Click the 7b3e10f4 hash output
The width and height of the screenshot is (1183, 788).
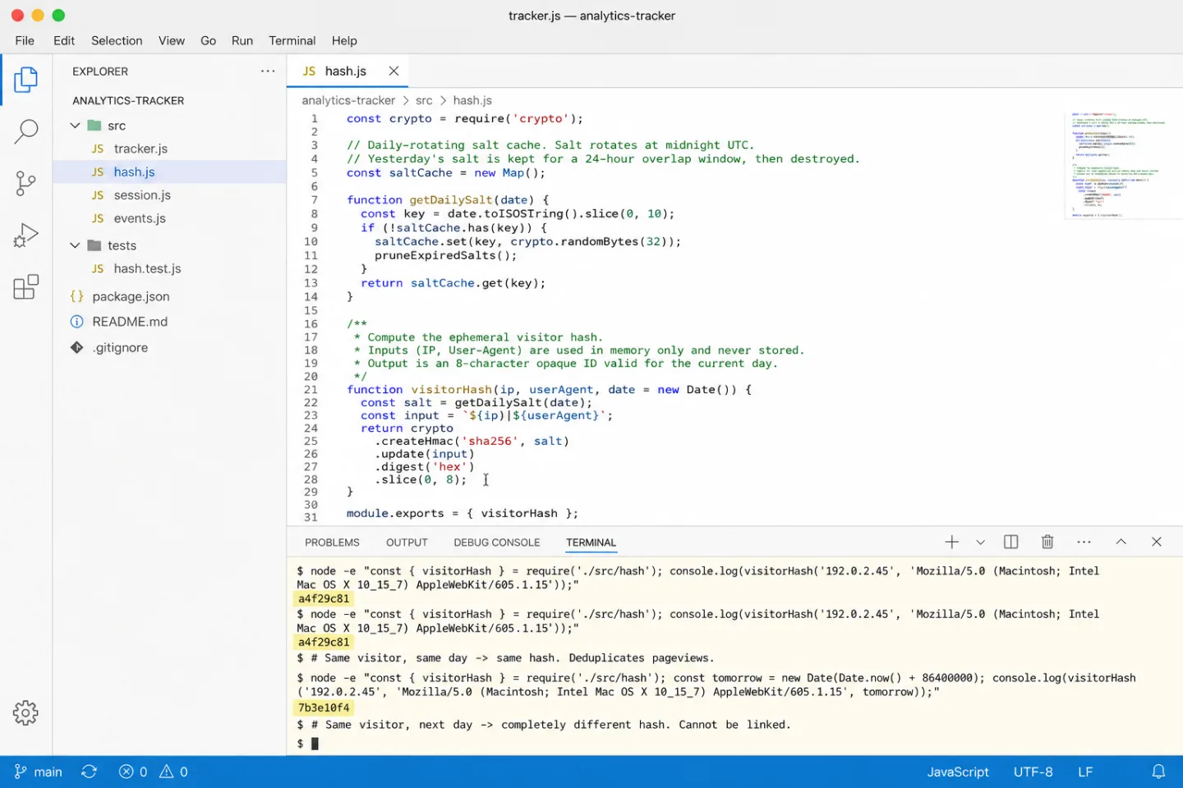click(x=324, y=708)
